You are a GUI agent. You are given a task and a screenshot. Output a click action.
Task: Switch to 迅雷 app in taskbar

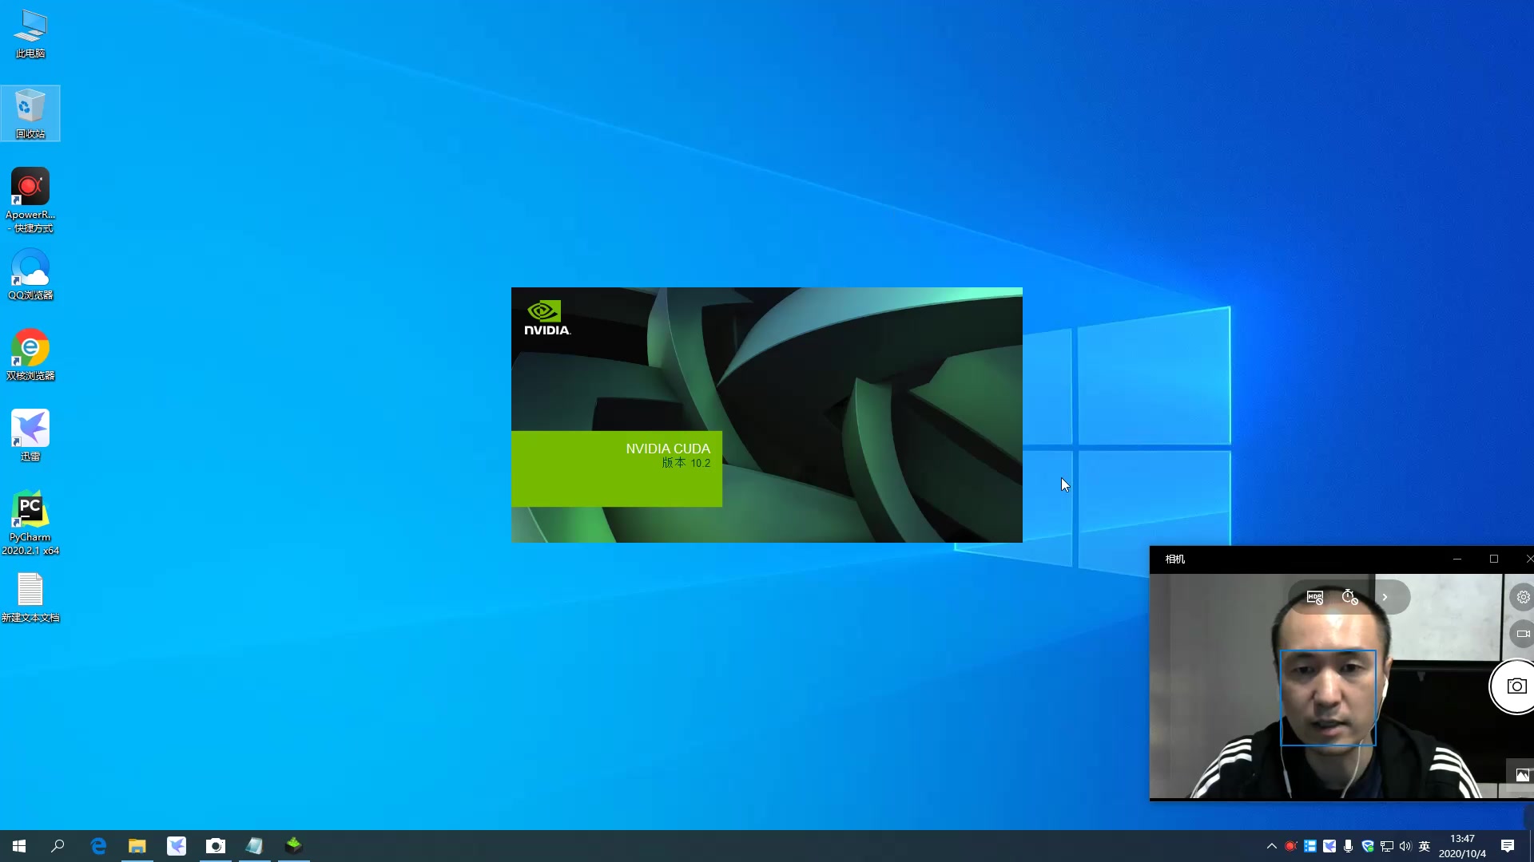[x=177, y=846]
